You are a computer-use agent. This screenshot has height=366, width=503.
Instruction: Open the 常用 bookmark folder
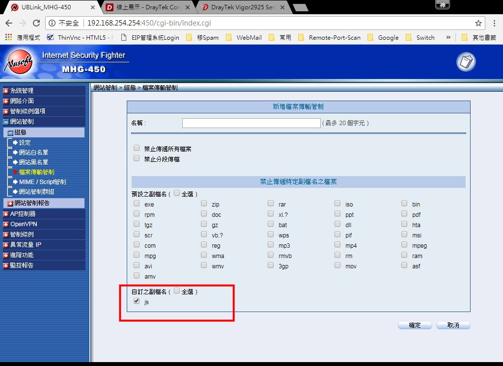[280, 37]
